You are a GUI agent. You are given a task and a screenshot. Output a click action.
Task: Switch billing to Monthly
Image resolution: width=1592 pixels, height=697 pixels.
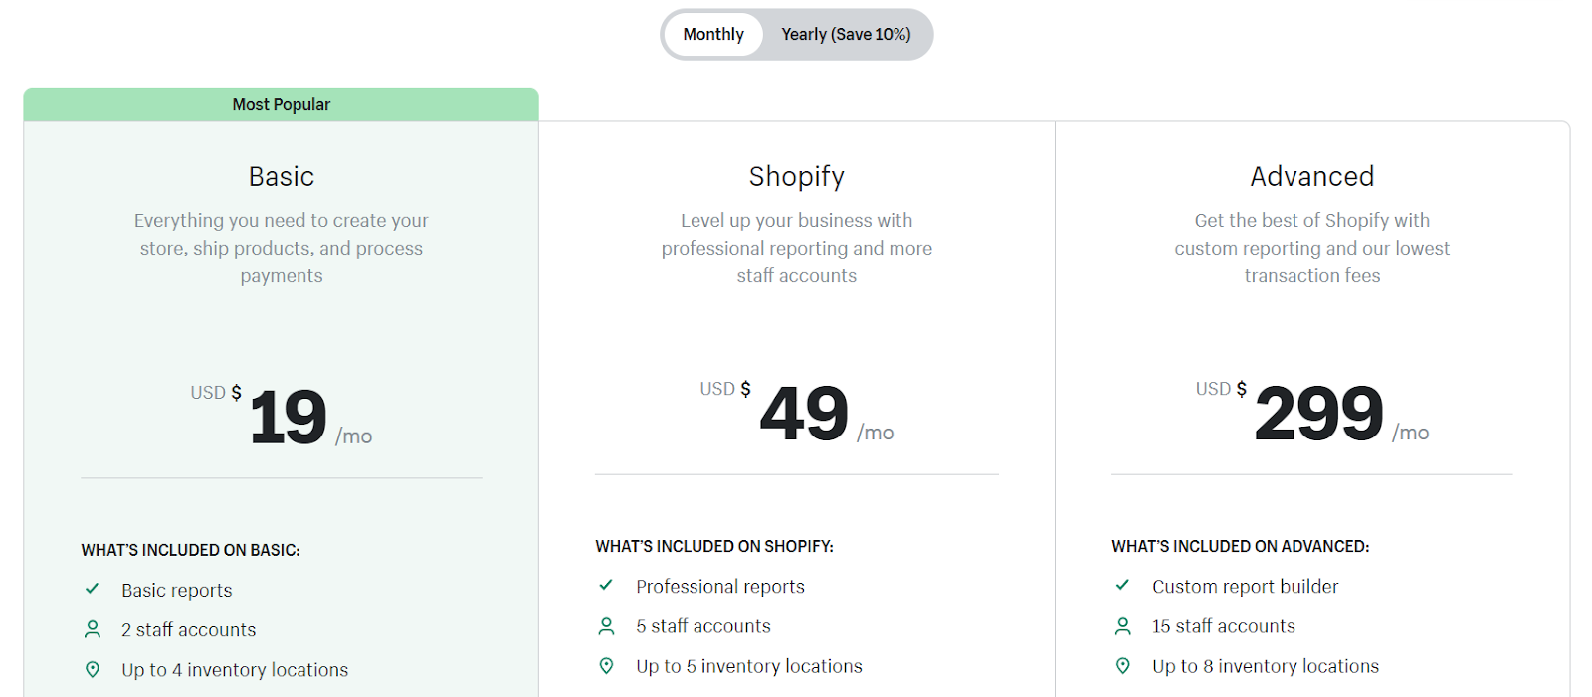[x=713, y=34]
